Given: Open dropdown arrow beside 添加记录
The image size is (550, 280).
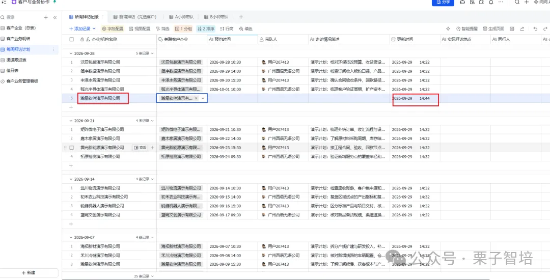Looking at the screenshot, I should point(94,29).
